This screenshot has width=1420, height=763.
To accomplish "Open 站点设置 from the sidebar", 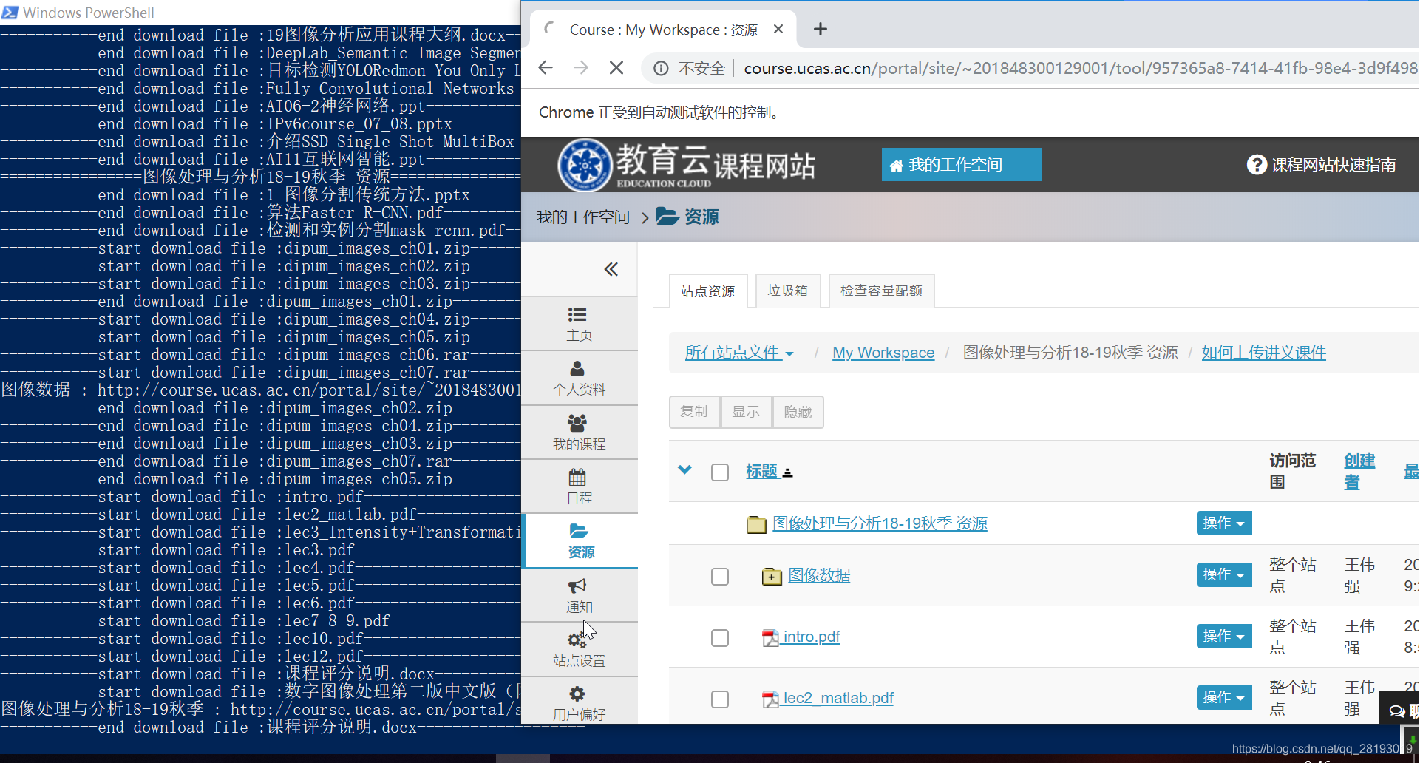I will tap(579, 648).
